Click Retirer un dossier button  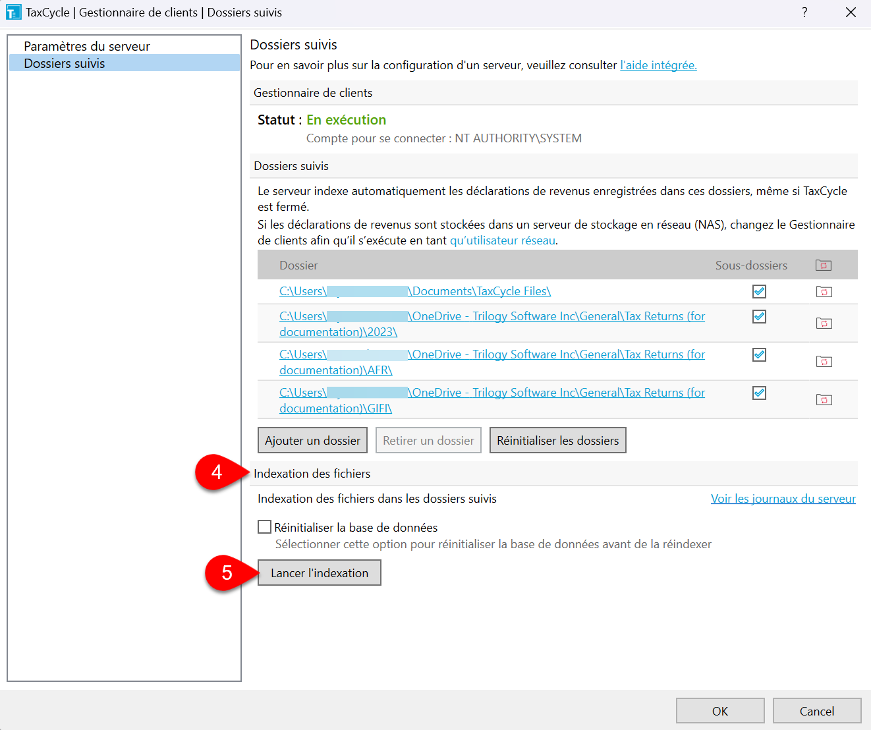pyautogui.click(x=428, y=441)
